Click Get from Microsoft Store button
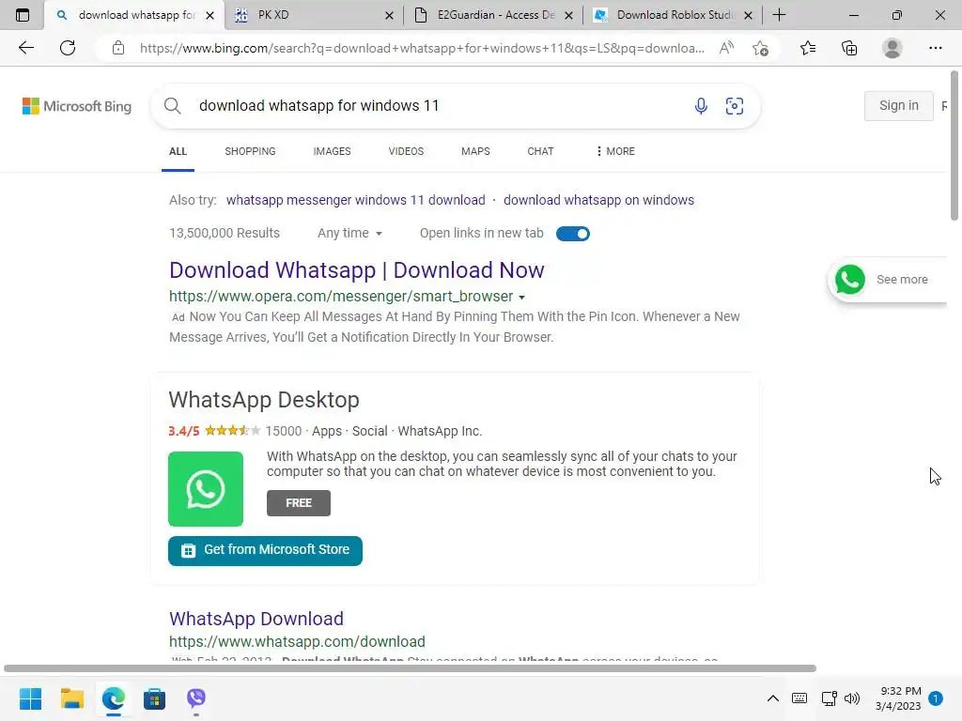 (265, 550)
